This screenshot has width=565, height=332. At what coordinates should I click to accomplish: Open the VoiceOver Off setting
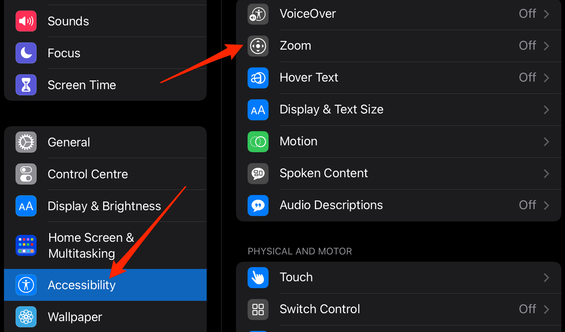(x=534, y=14)
